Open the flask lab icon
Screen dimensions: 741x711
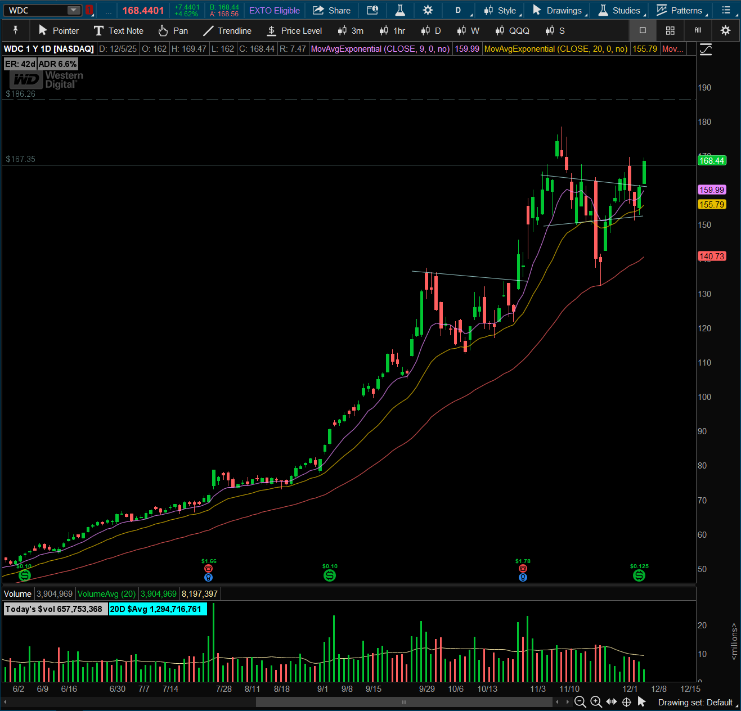tap(400, 10)
